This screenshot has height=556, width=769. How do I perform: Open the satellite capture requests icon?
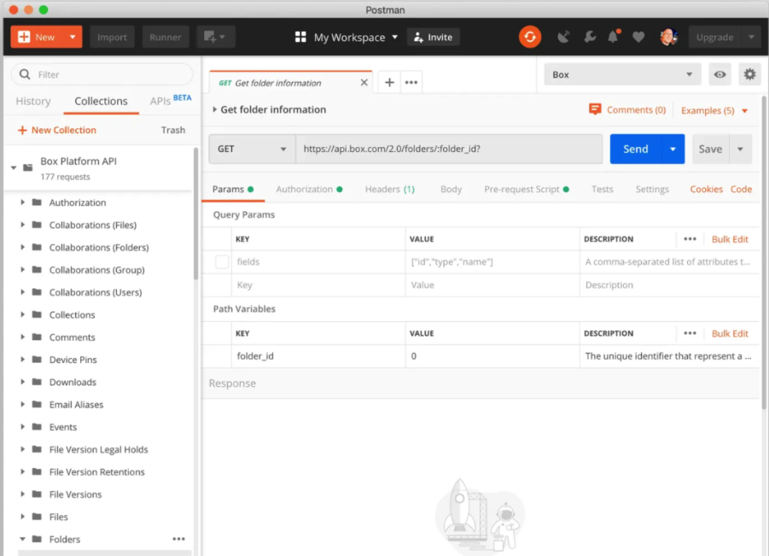(563, 37)
